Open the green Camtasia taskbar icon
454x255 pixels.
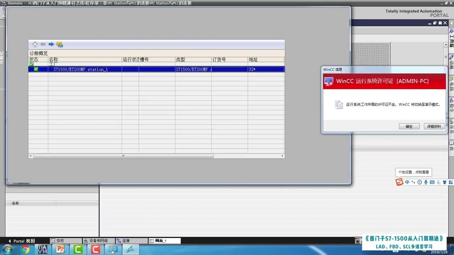point(78,250)
